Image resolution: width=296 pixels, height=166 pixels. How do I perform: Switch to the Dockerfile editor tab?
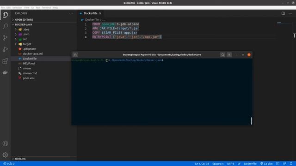click(x=91, y=13)
